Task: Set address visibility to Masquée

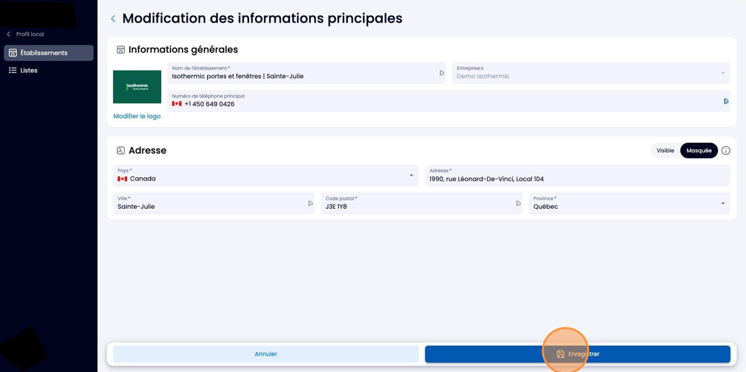Action: point(699,150)
